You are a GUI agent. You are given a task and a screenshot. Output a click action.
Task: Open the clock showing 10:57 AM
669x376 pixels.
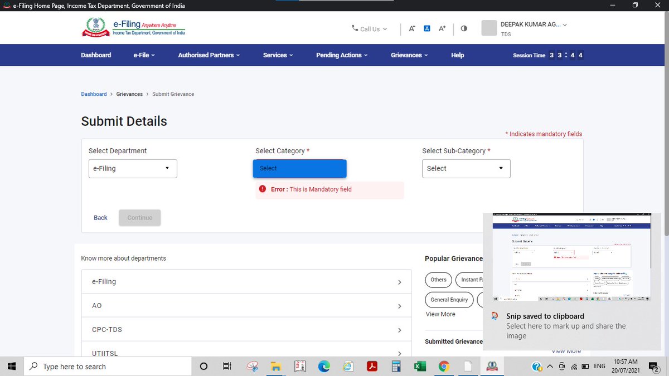coord(625,366)
